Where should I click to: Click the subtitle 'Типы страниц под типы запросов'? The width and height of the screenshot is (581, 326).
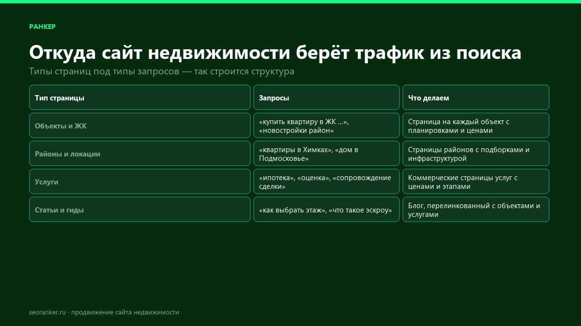click(x=162, y=71)
